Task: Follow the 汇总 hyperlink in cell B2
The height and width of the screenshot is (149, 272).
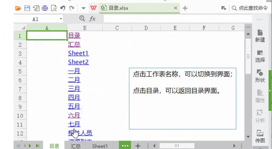Action: [x=74, y=44]
